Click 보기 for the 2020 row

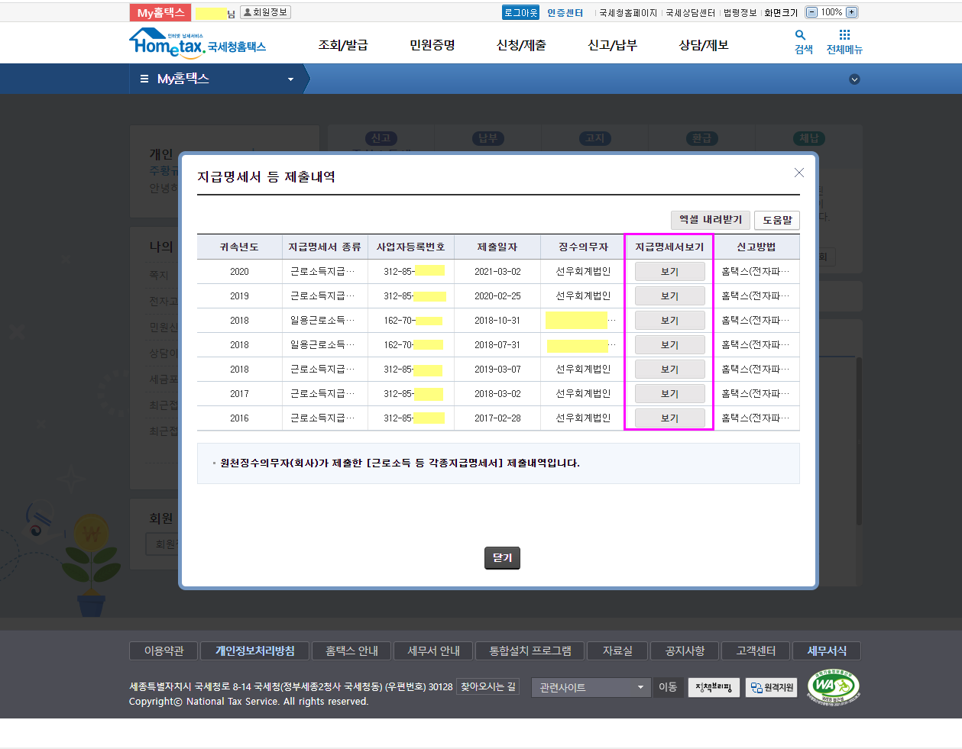pyautogui.click(x=669, y=272)
